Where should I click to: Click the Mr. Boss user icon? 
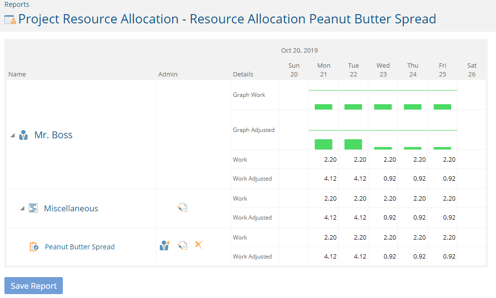pyautogui.click(x=23, y=135)
